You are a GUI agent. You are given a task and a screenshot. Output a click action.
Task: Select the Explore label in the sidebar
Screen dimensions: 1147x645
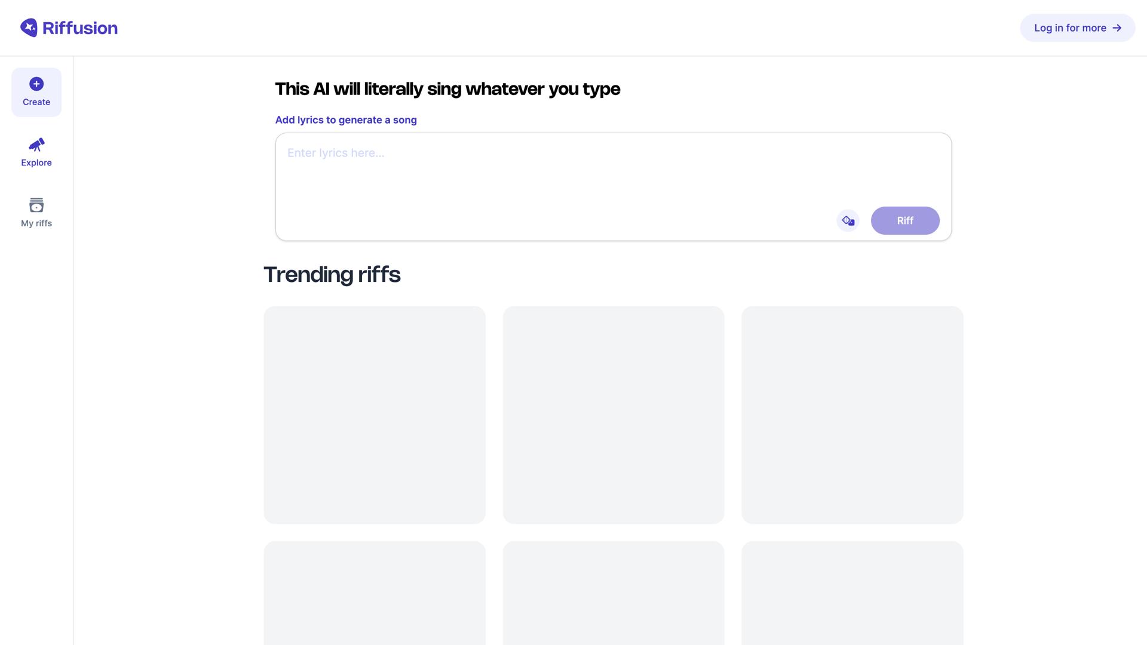coord(36,163)
